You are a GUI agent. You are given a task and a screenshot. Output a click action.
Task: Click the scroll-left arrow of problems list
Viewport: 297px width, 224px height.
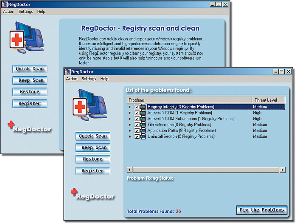pyautogui.click(x=129, y=170)
